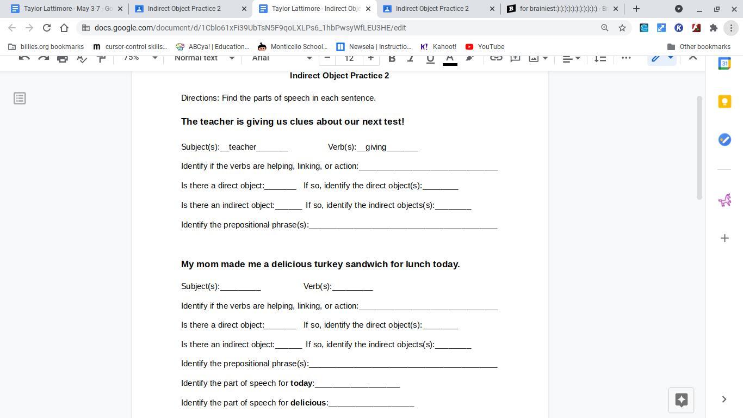Image resolution: width=743 pixels, height=418 pixels.
Task: Reload the current page
Action: pos(47,28)
